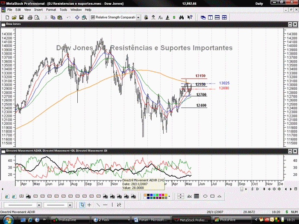Print the chart using the printer icon
This screenshot has height=224, width=299.
tap(30, 17)
